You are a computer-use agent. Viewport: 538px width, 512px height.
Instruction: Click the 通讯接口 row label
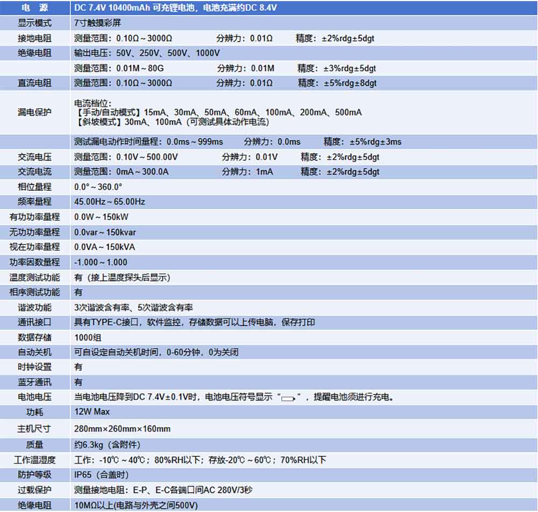click(34, 322)
